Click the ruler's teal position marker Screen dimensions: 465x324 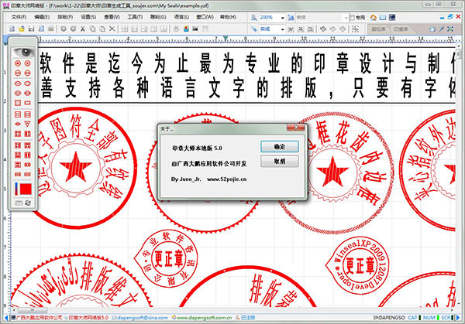(226, 38)
